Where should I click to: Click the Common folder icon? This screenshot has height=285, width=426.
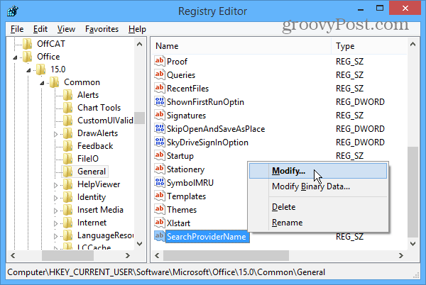(55, 82)
